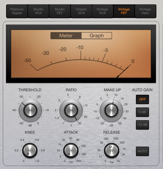The image size is (163, 169).
Task: Switch to the Vintage VCA tab
Action: point(102,11)
